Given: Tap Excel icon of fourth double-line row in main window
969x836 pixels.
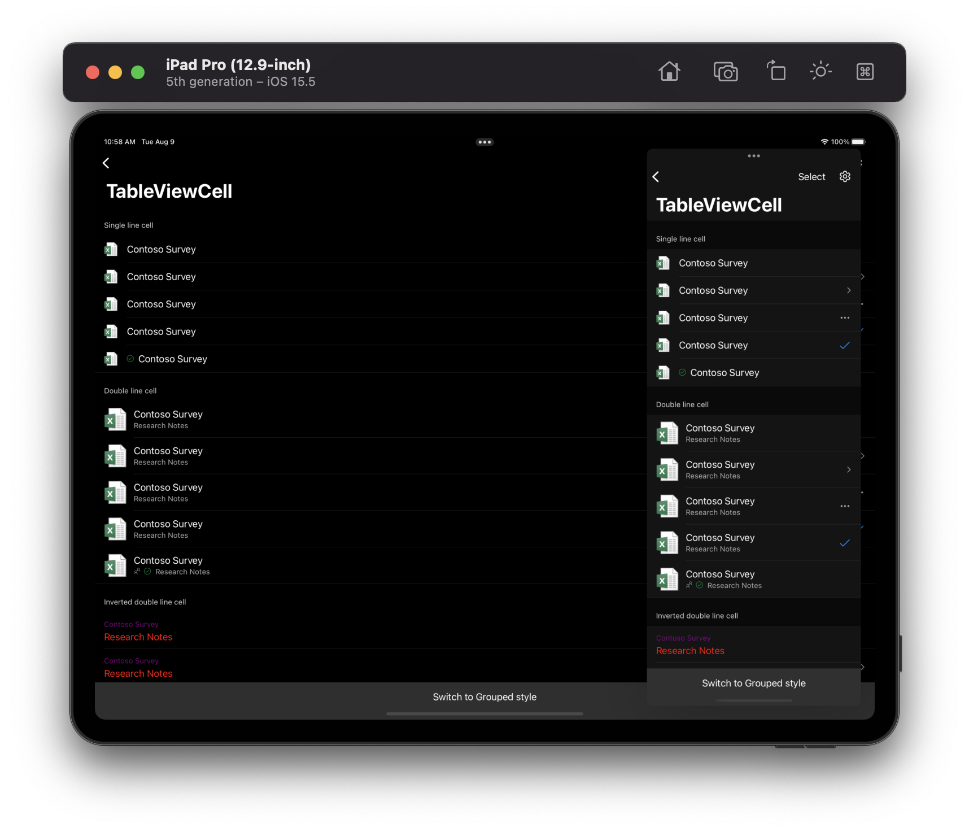Looking at the screenshot, I should (x=115, y=529).
